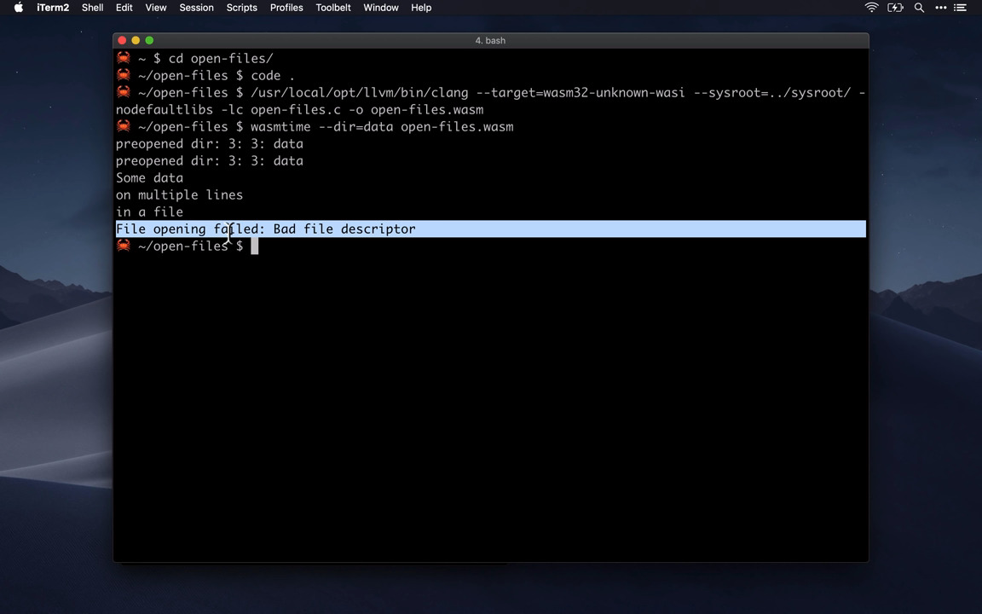This screenshot has width=982, height=614.
Task: Open the Shell menu
Action: click(92, 8)
